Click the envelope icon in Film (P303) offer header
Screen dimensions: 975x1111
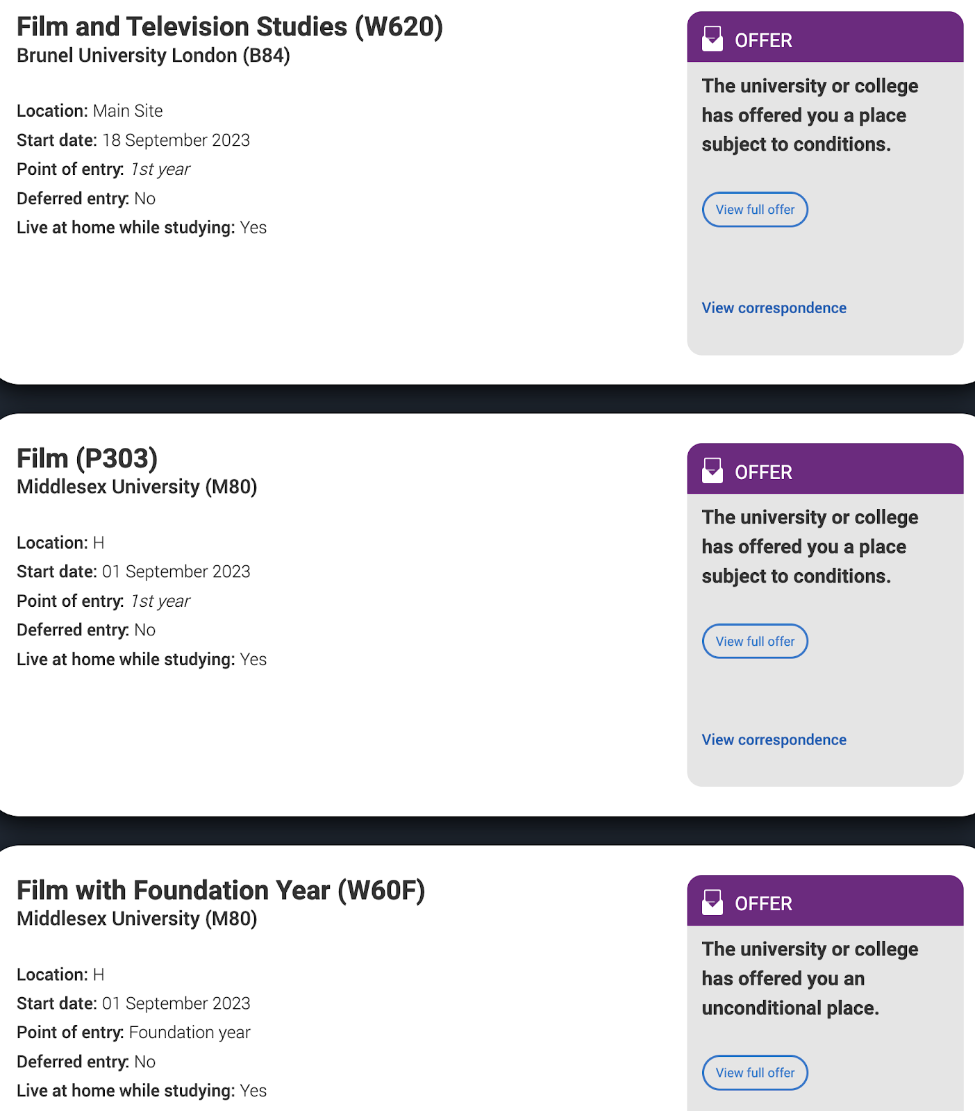[x=712, y=471]
